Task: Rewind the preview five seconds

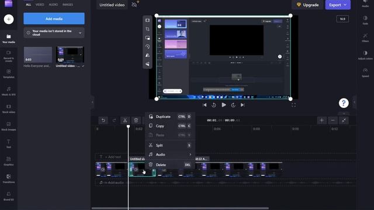Action: tap(214, 105)
